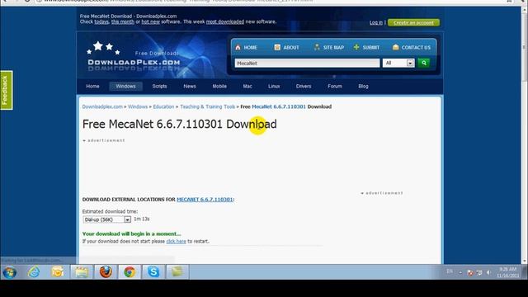Click the hot new software link

(150, 21)
